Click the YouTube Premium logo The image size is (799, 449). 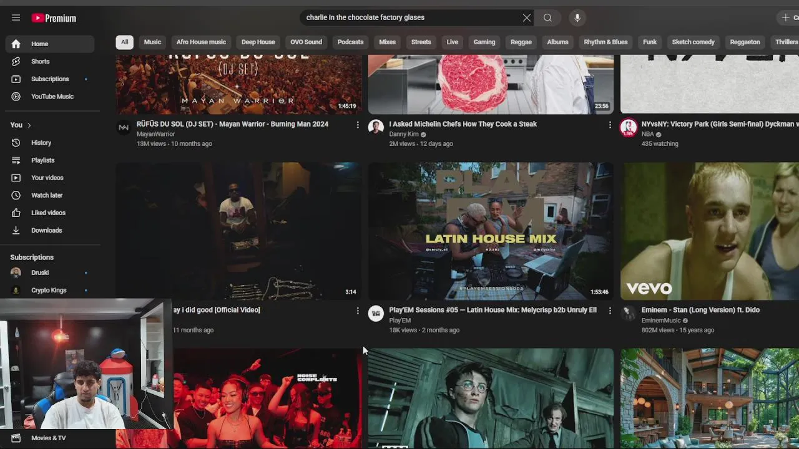coord(54,18)
